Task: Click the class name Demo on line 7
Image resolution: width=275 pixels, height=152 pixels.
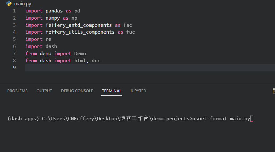Action: pos(80,54)
